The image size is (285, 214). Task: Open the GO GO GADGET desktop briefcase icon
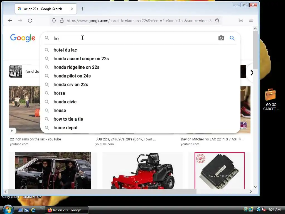pos(271,99)
